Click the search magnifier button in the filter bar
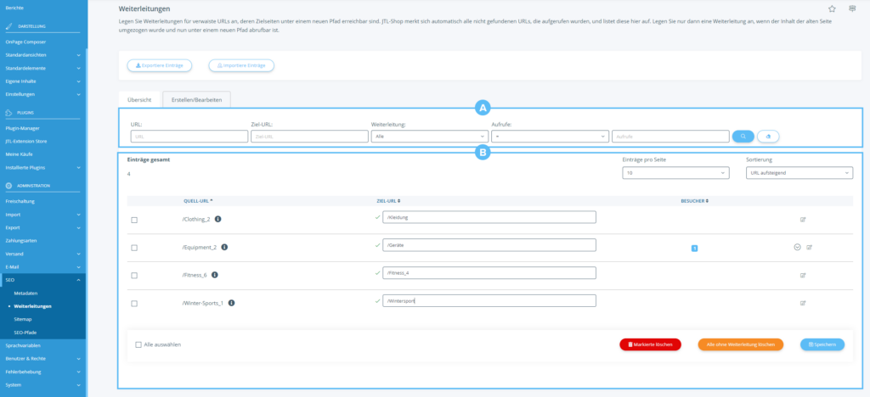Image resolution: width=870 pixels, height=397 pixels. click(742, 136)
